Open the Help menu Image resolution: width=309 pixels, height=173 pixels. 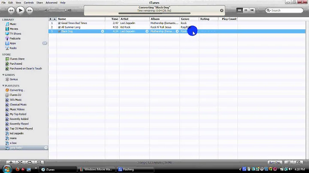(63, 3)
